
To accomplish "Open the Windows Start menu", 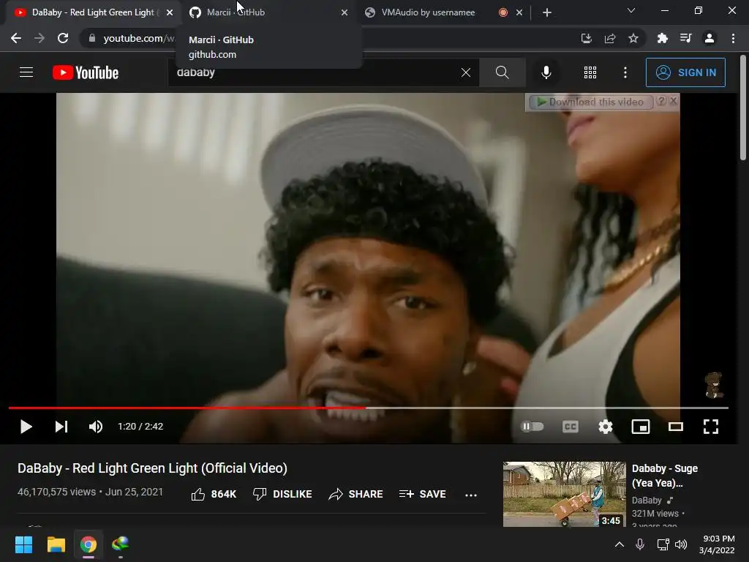I will tap(23, 544).
